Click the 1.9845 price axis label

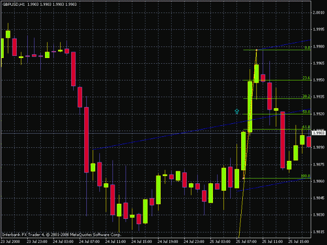(319, 198)
